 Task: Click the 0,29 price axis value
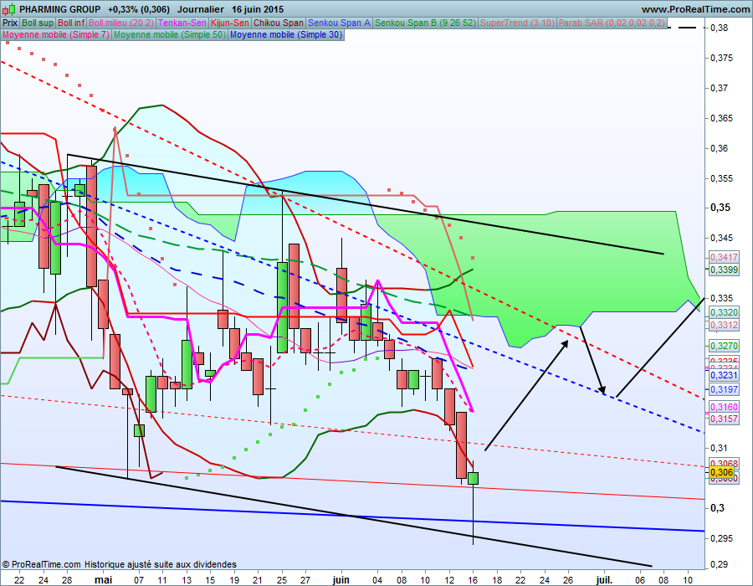coord(720,565)
